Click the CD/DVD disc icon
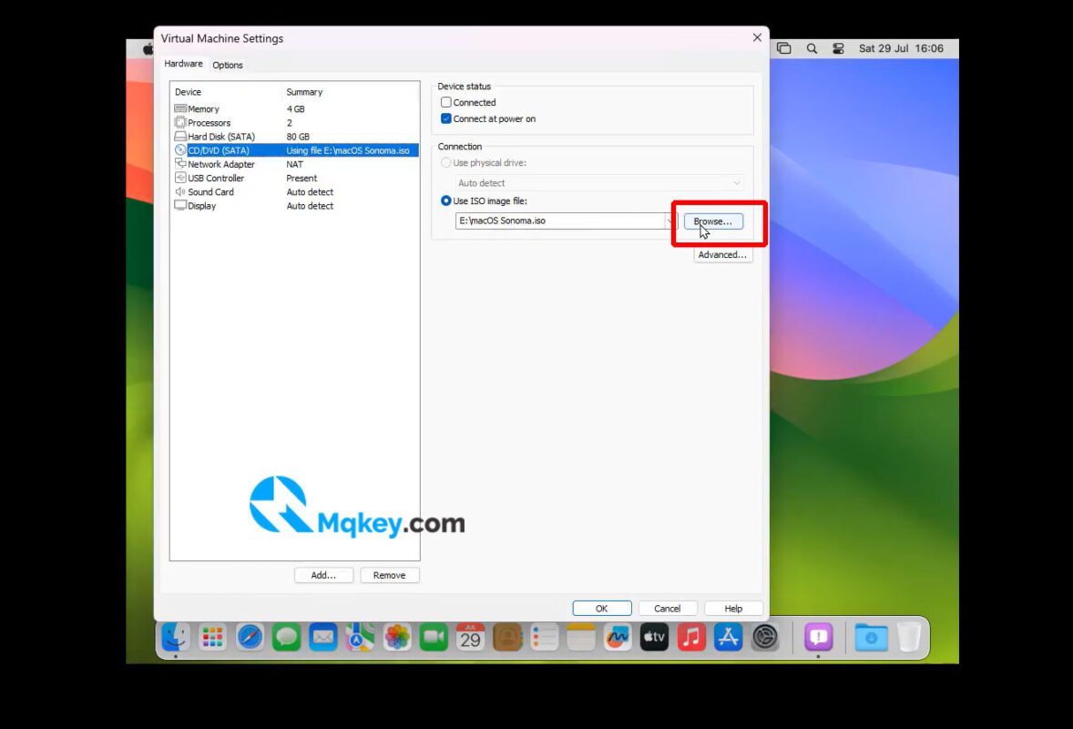The height and width of the screenshot is (729, 1073). [x=180, y=150]
